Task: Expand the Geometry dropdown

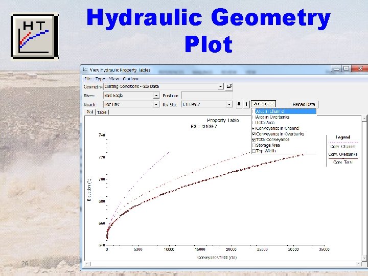Action: [x=220, y=86]
